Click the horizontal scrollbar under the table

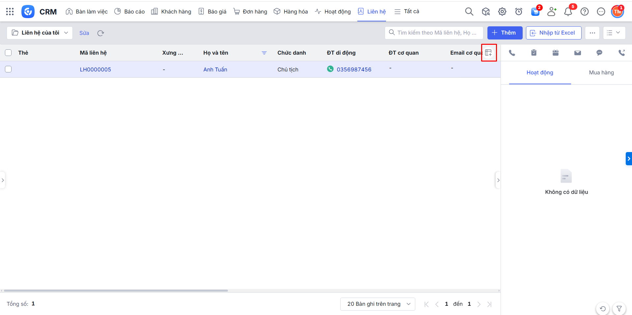click(x=116, y=291)
